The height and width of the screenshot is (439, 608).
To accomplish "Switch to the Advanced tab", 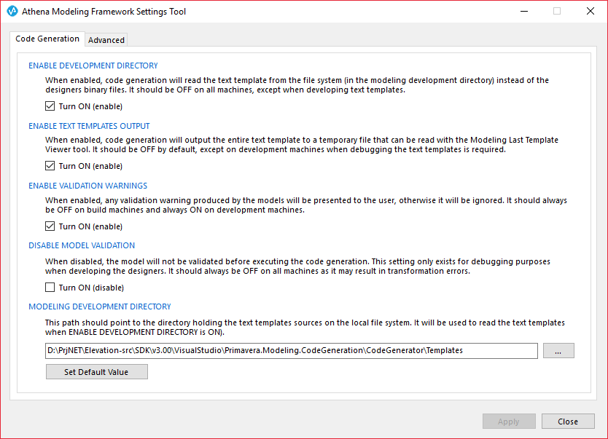I will click(106, 40).
